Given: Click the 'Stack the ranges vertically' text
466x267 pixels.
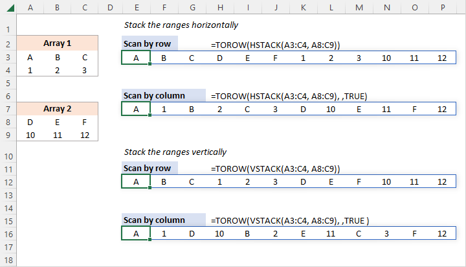Looking at the screenshot, I should tap(175, 152).
